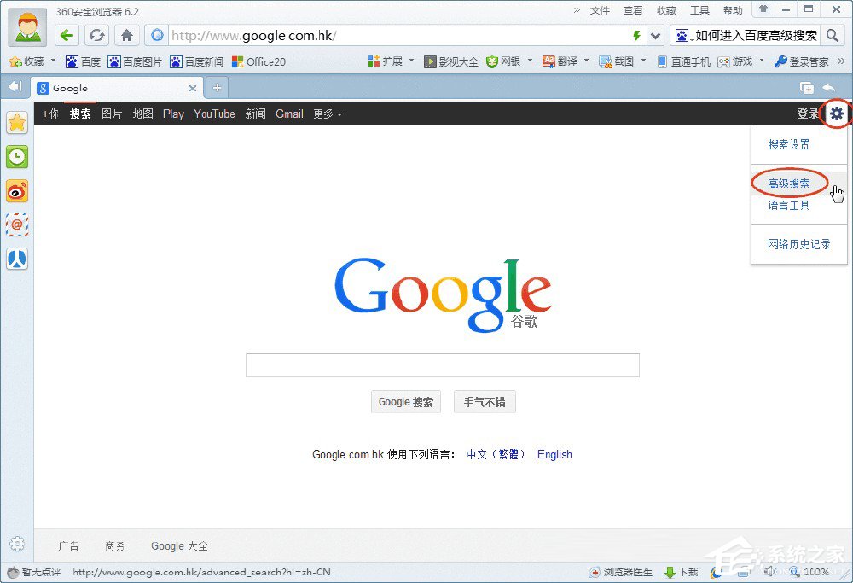
Task: Click inside the Google search box
Action: click(x=442, y=364)
